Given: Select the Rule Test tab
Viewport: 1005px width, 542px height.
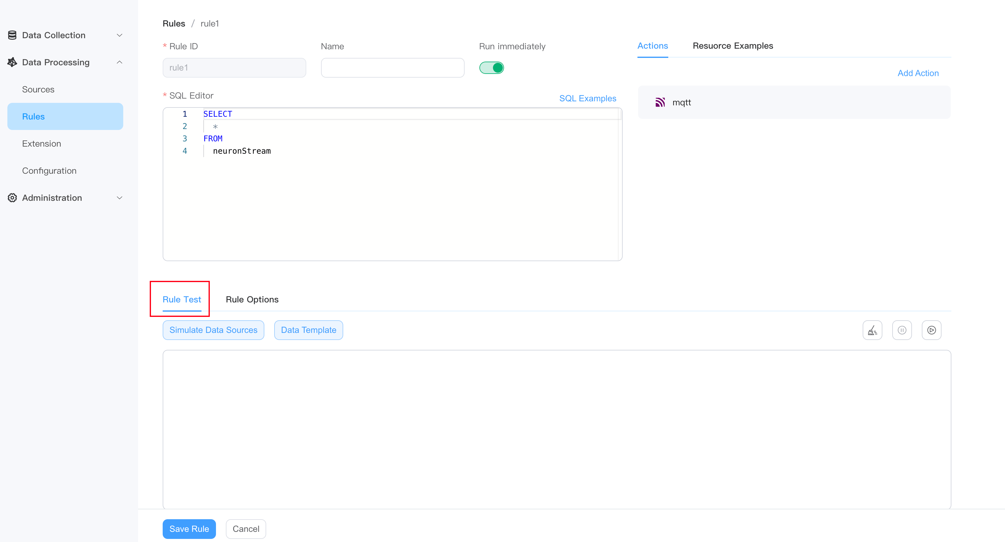Looking at the screenshot, I should pyautogui.click(x=181, y=299).
